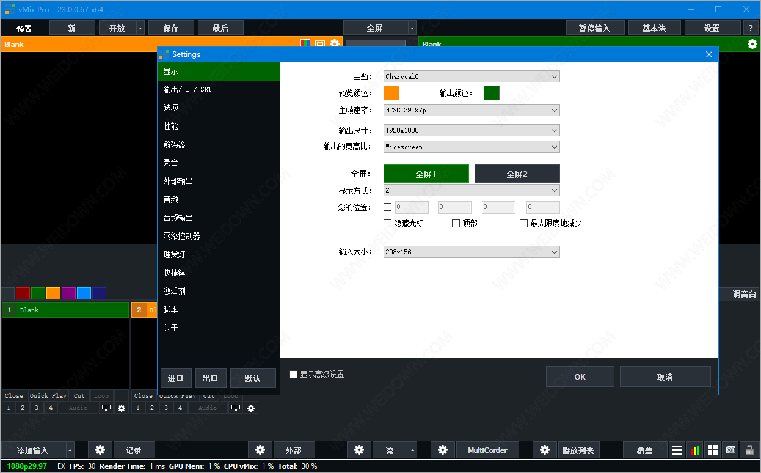Click the 添加输入 add input button
The width and height of the screenshot is (761, 473).
(x=33, y=450)
